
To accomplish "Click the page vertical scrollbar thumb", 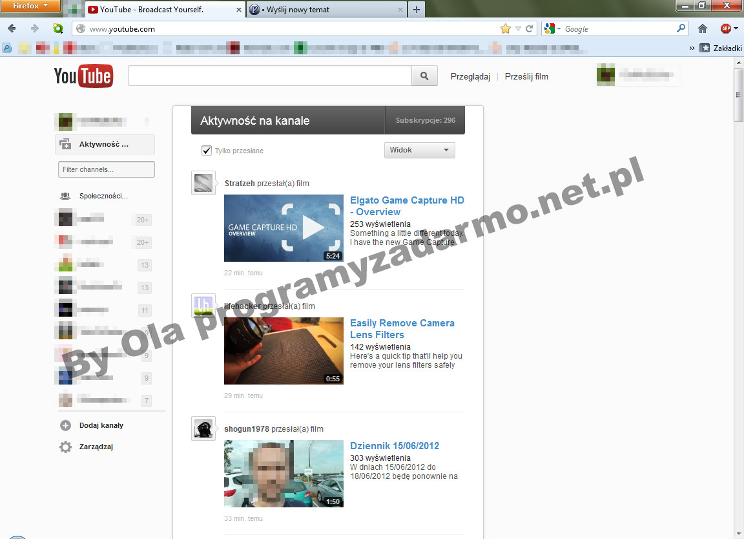I will click(x=738, y=95).
